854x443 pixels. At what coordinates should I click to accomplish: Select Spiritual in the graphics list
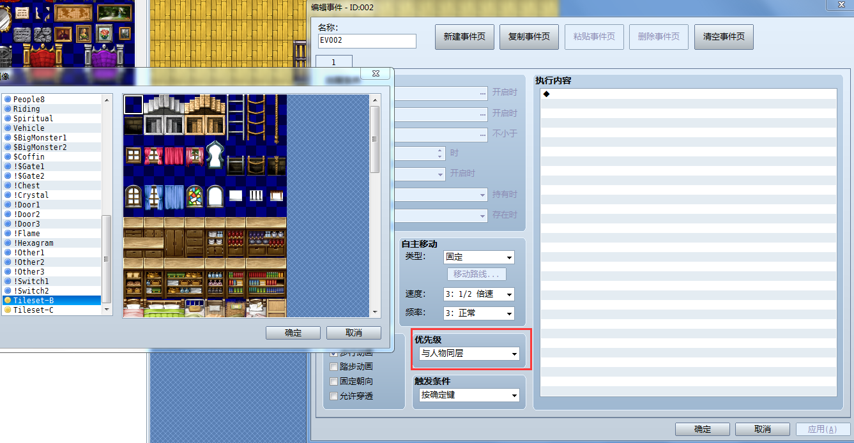(52, 119)
